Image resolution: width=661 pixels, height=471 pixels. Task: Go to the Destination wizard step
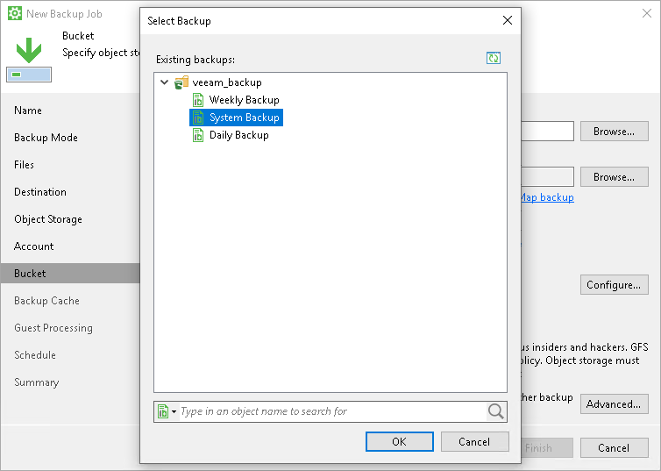point(40,192)
